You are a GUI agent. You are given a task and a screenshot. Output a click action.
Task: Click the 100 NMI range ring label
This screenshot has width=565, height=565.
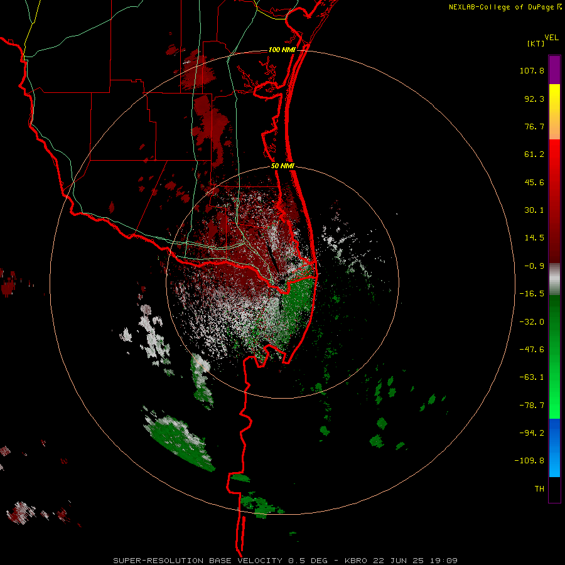coord(282,50)
